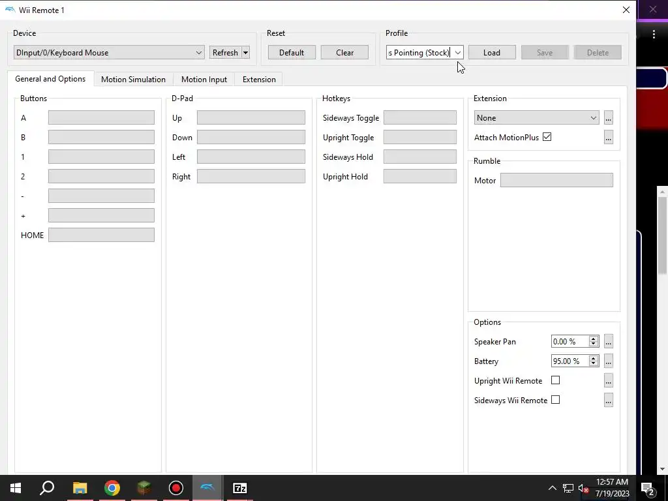668x501 pixels.
Task: Click the muted volume tray icon
Action: click(583, 488)
